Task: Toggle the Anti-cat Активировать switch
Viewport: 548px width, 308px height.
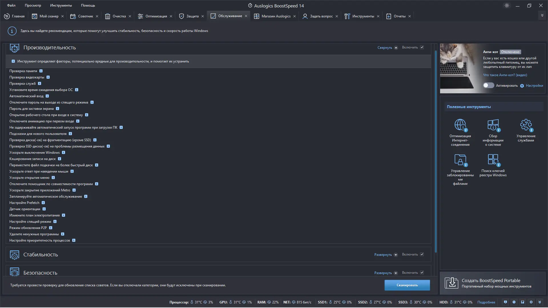Action: tap(488, 85)
